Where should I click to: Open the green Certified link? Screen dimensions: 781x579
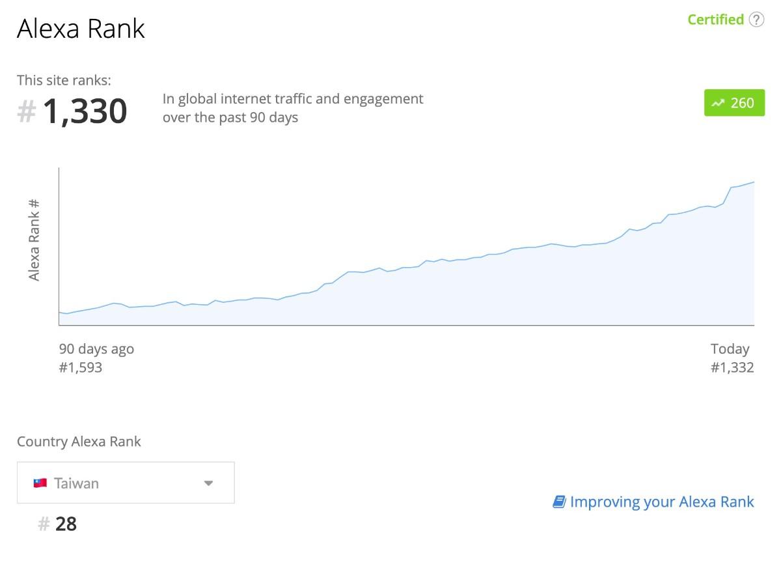click(x=715, y=20)
